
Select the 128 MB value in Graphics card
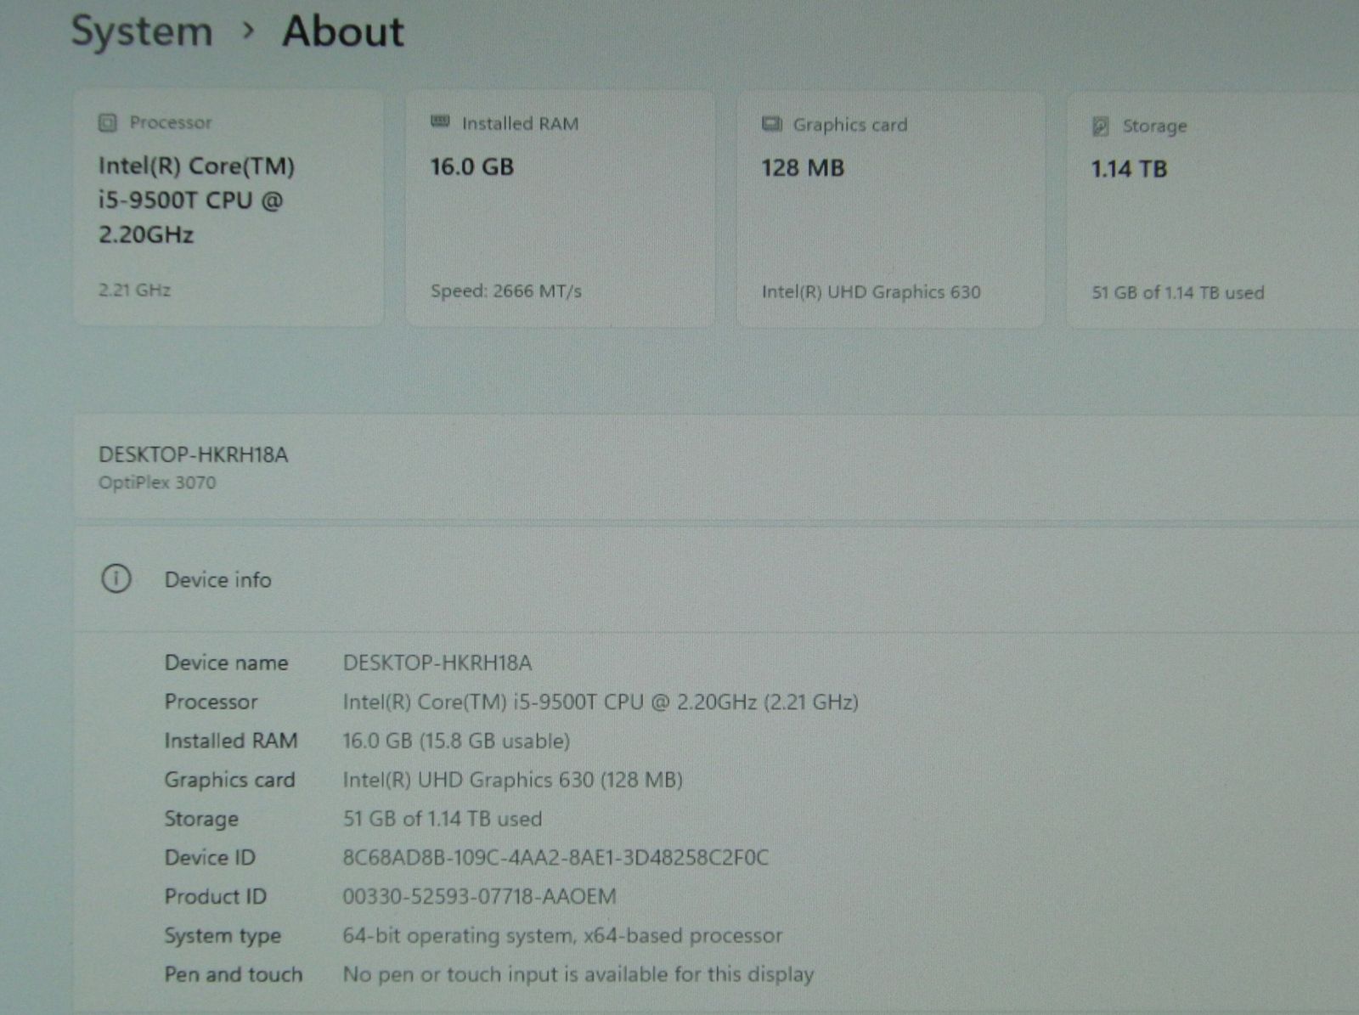coord(803,167)
